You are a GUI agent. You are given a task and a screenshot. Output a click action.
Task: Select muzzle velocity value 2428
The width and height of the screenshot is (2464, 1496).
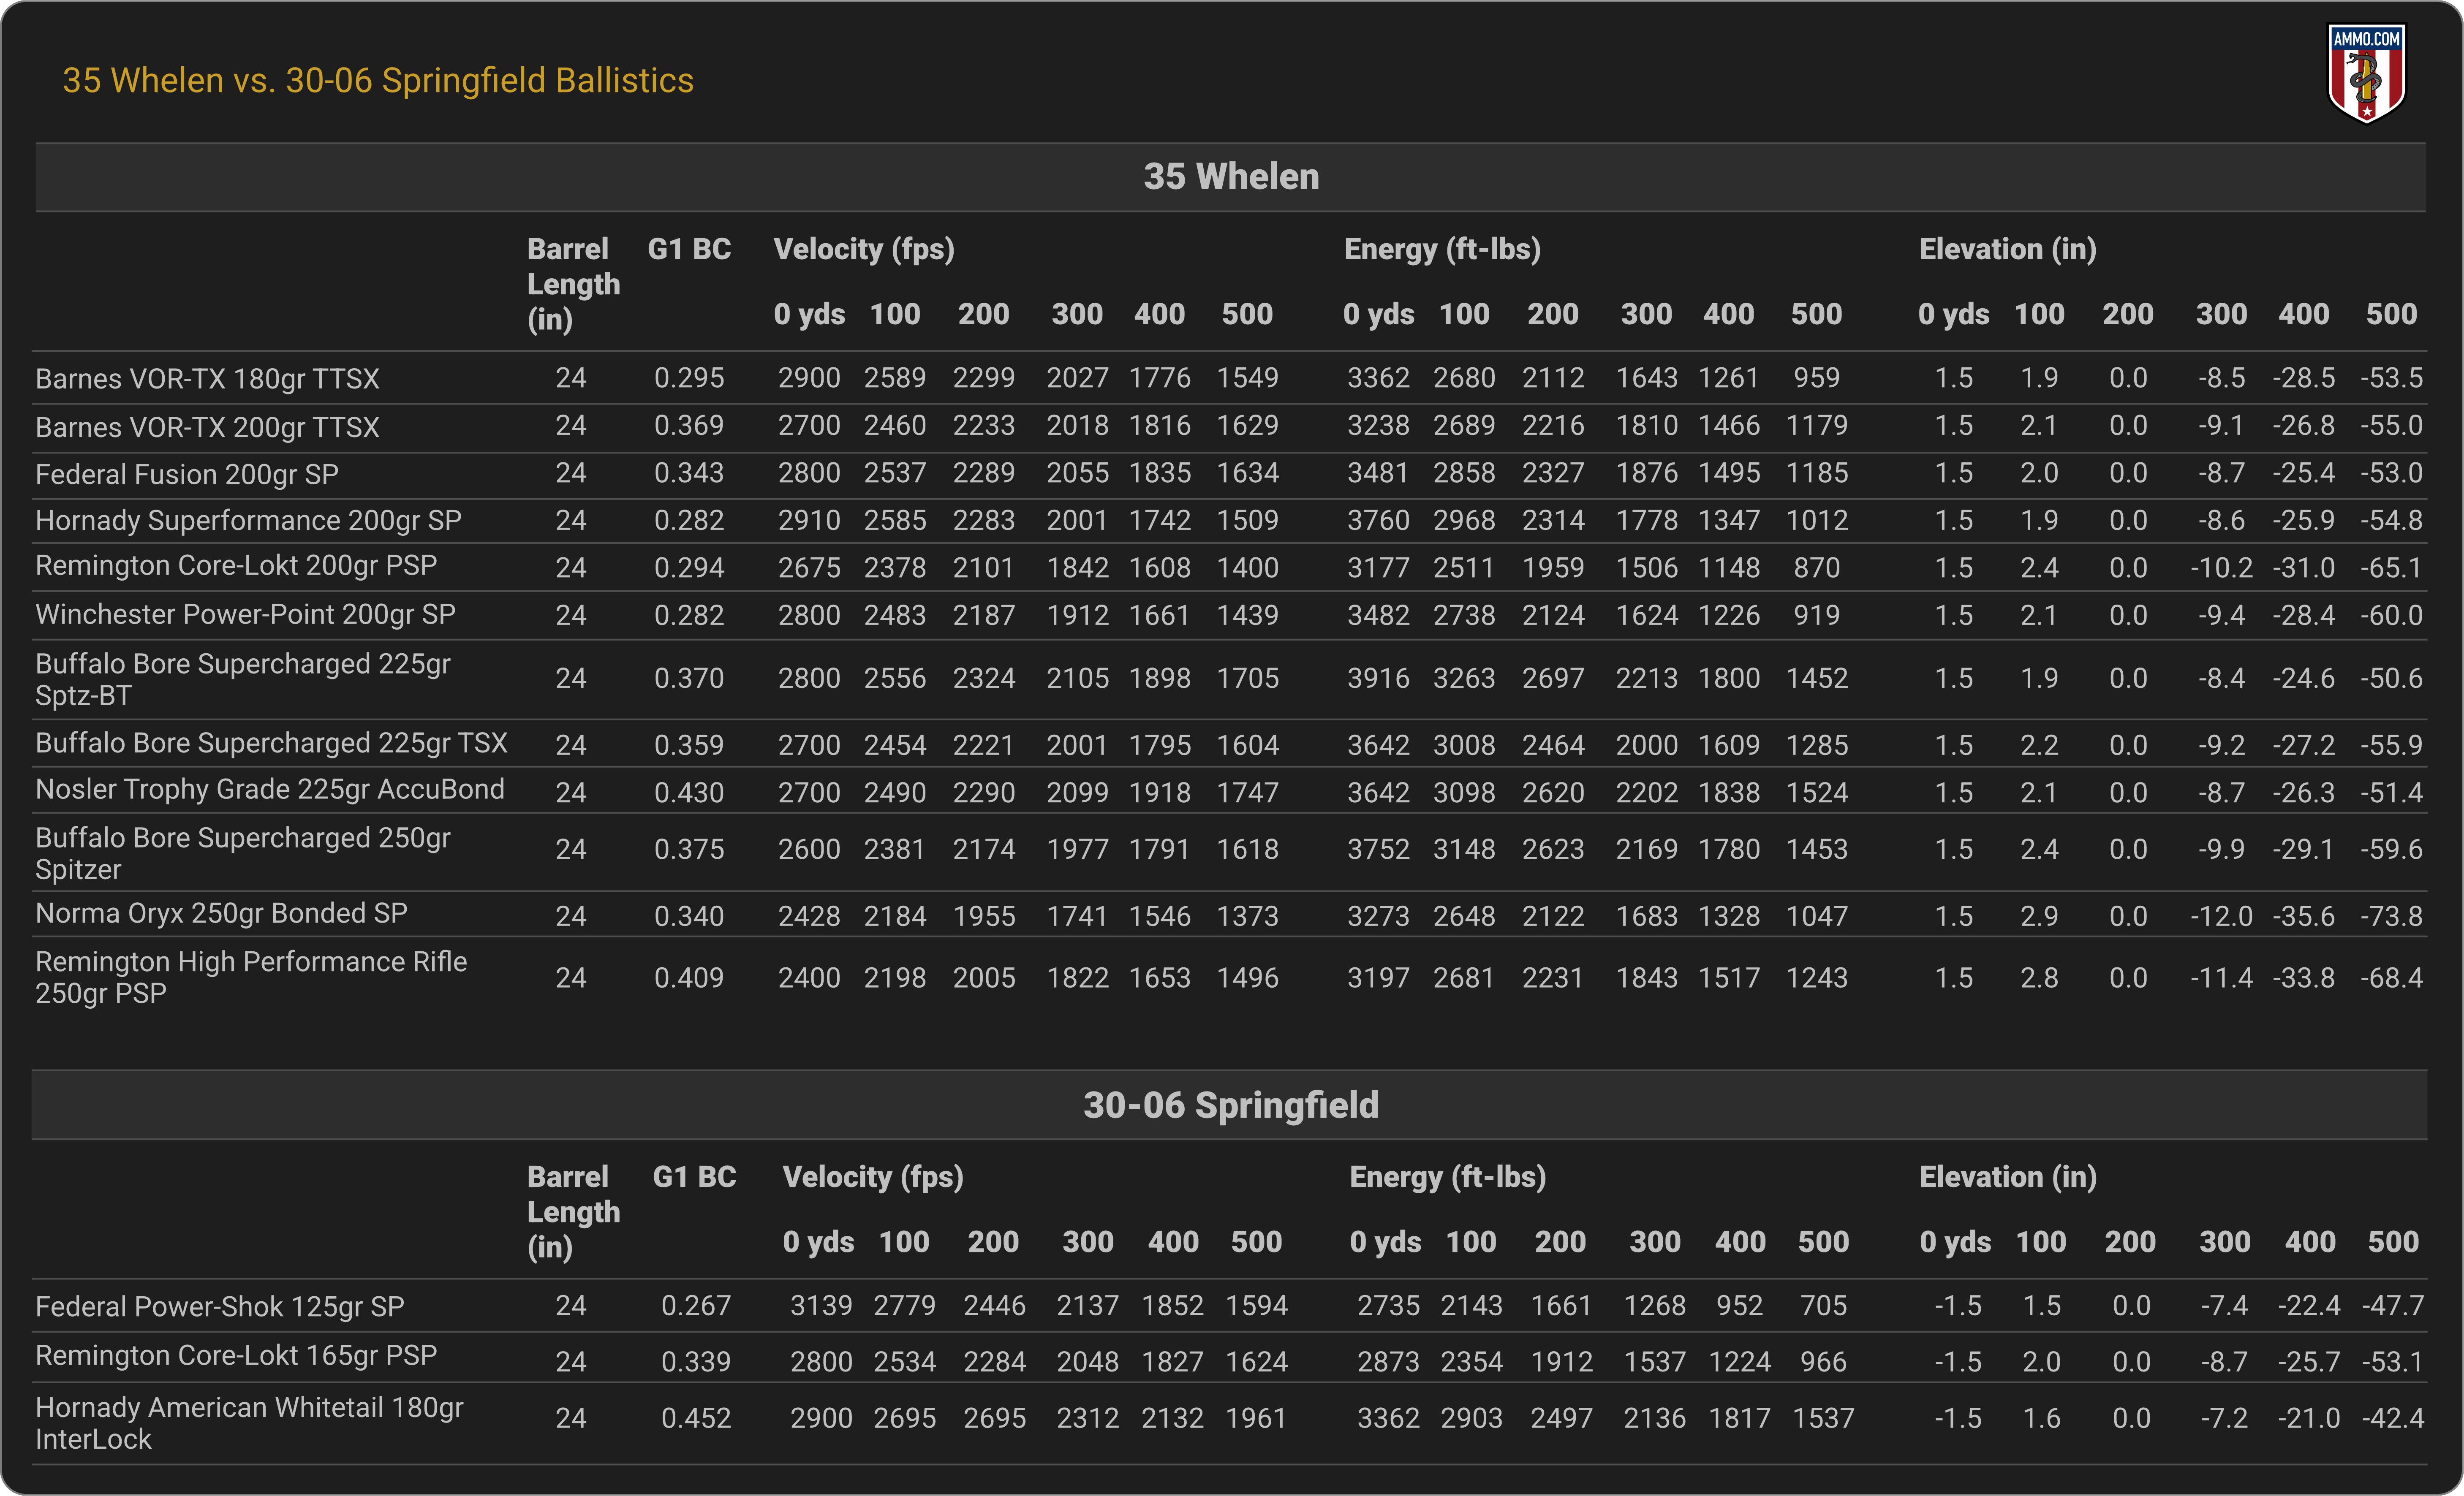[x=809, y=917]
